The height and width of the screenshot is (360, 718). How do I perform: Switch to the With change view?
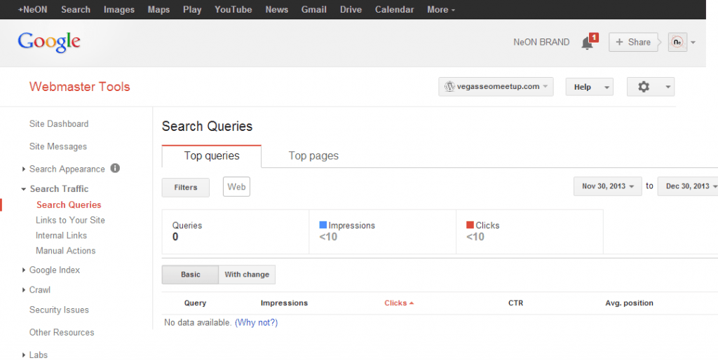[x=247, y=275]
